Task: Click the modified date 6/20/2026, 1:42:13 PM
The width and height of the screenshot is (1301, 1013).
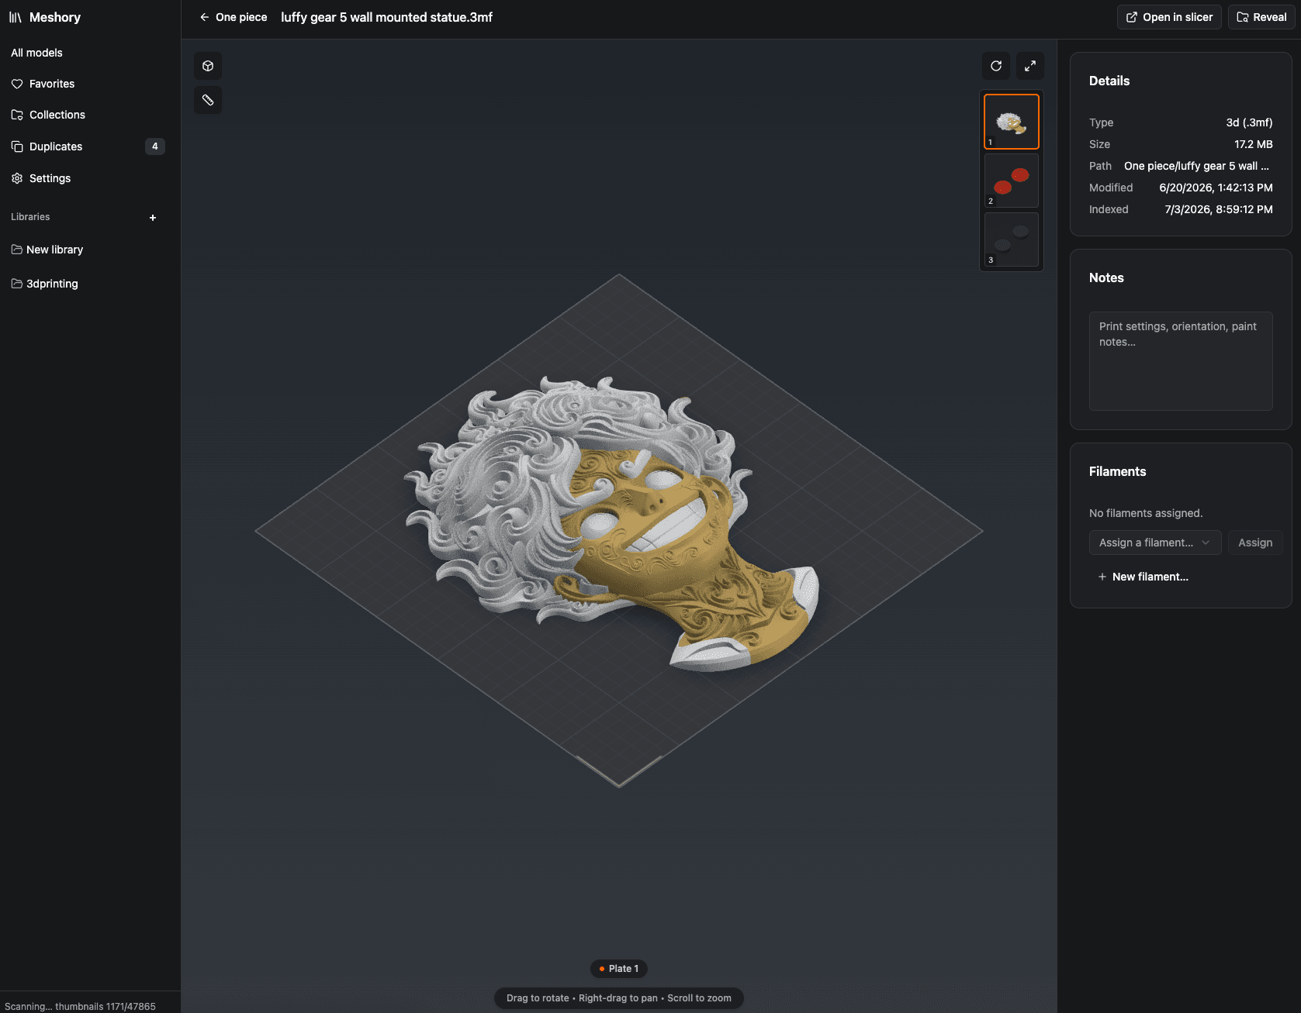Action: coord(1216,188)
